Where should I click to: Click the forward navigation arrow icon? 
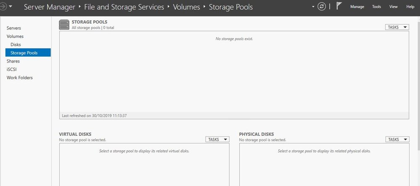click(3, 6)
